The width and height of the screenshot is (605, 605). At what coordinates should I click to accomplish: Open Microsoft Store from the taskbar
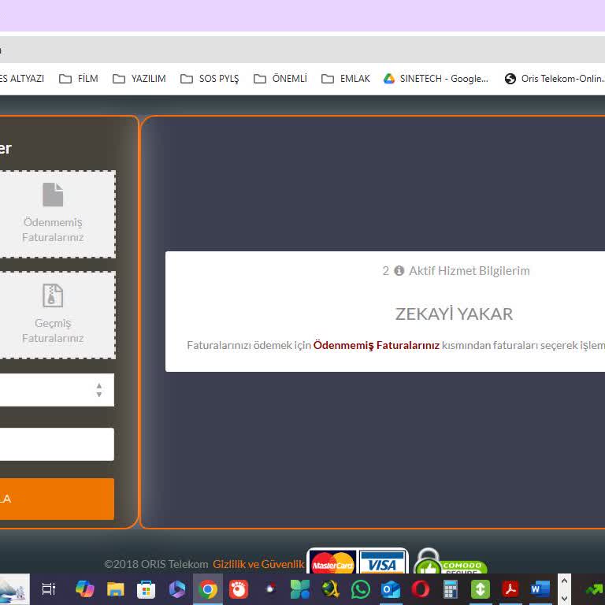(x=147, y=589)
